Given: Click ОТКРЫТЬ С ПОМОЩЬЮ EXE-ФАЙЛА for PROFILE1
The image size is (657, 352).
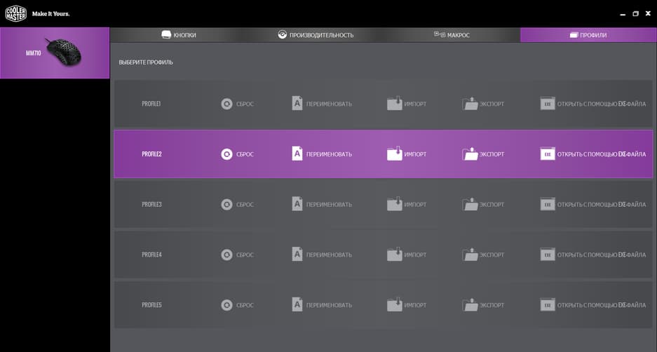Looking at the screenshot, I should point(602,104).
